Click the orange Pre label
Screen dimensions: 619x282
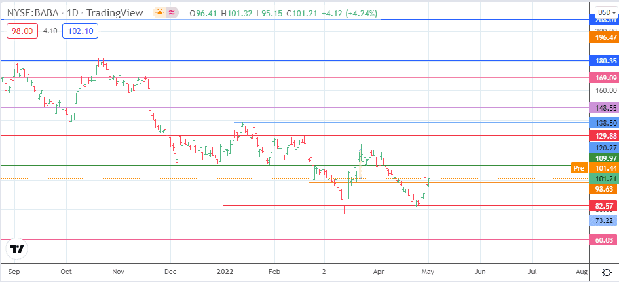(579, 168)
